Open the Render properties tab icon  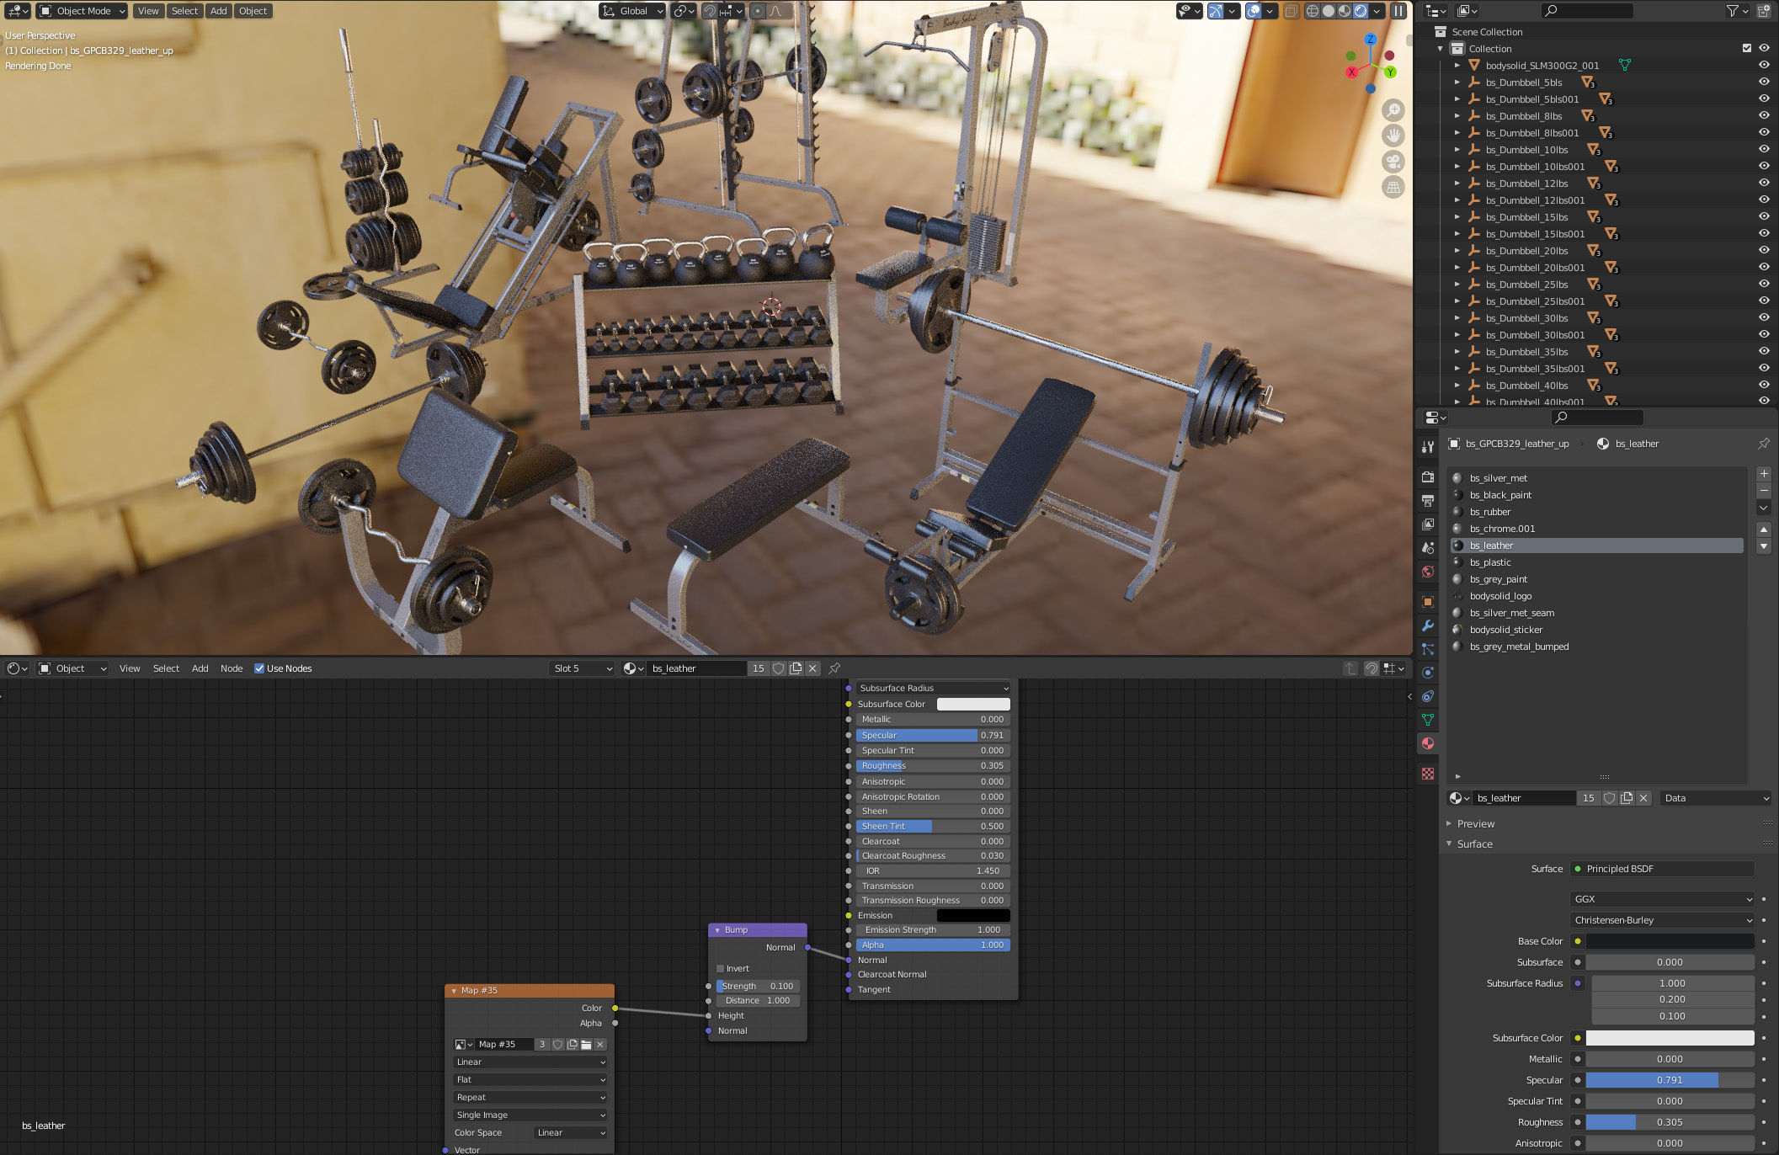click(x=1428, y=477)
